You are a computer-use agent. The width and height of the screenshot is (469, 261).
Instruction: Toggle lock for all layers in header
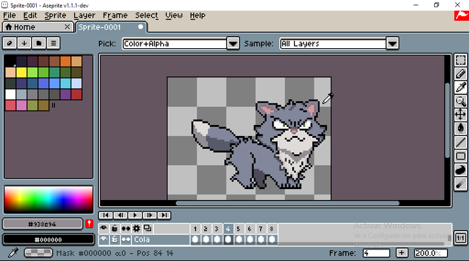(x=115, y=229)
